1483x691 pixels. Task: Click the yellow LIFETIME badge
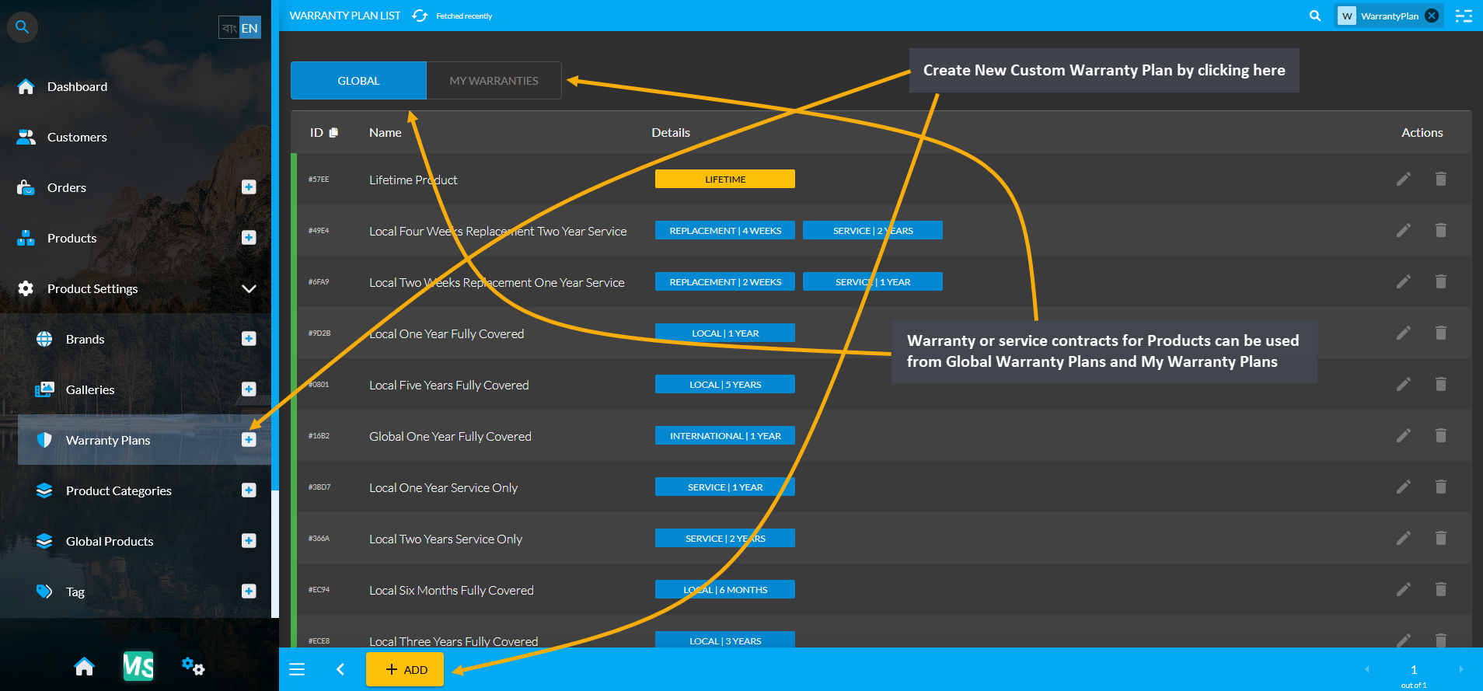(725, 179)
